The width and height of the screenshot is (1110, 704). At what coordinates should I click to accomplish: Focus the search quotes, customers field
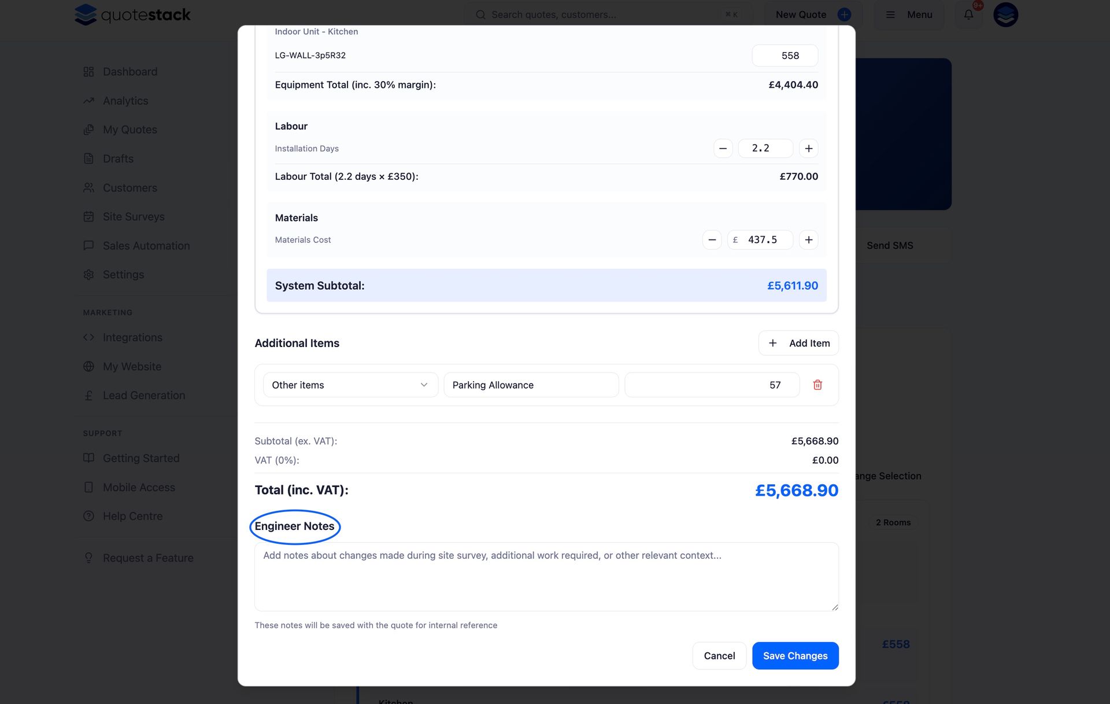(x=601, y=15)
